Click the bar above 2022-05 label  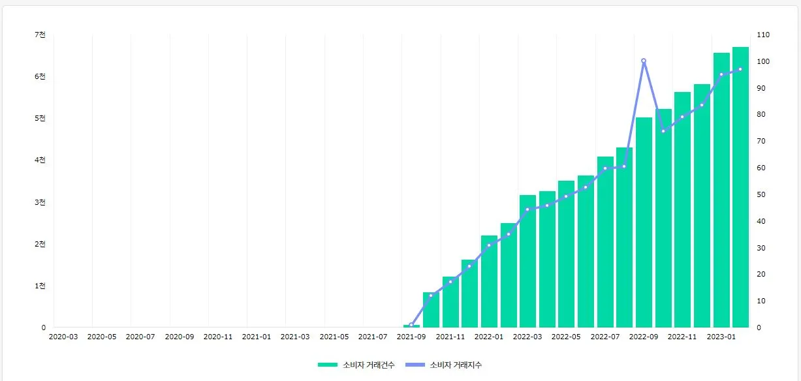coord(566,254)
